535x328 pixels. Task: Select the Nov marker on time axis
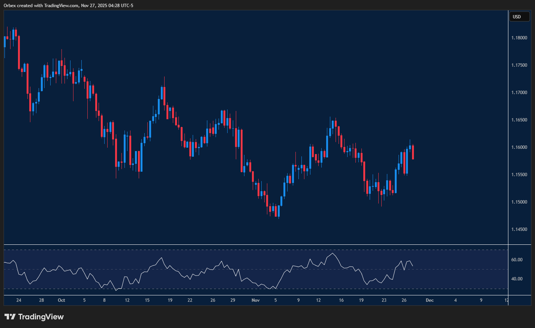tap(255, 300)
